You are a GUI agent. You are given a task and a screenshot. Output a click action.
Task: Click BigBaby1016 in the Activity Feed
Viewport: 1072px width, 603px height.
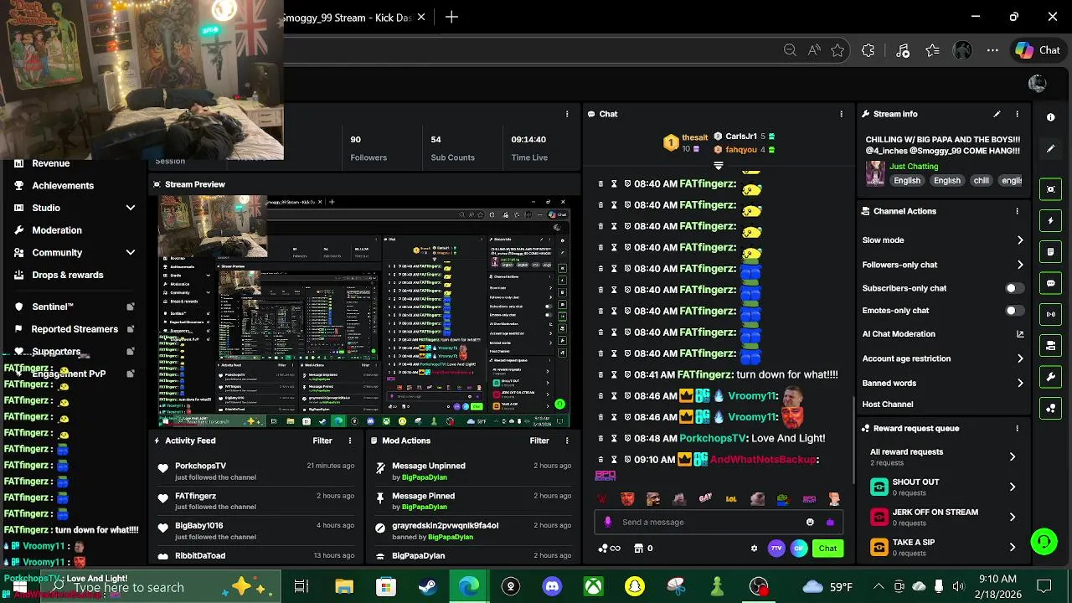pos(198,526)
